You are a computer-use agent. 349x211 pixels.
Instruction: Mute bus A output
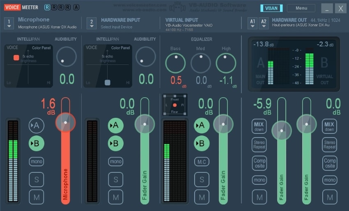[x=259, y=197]
